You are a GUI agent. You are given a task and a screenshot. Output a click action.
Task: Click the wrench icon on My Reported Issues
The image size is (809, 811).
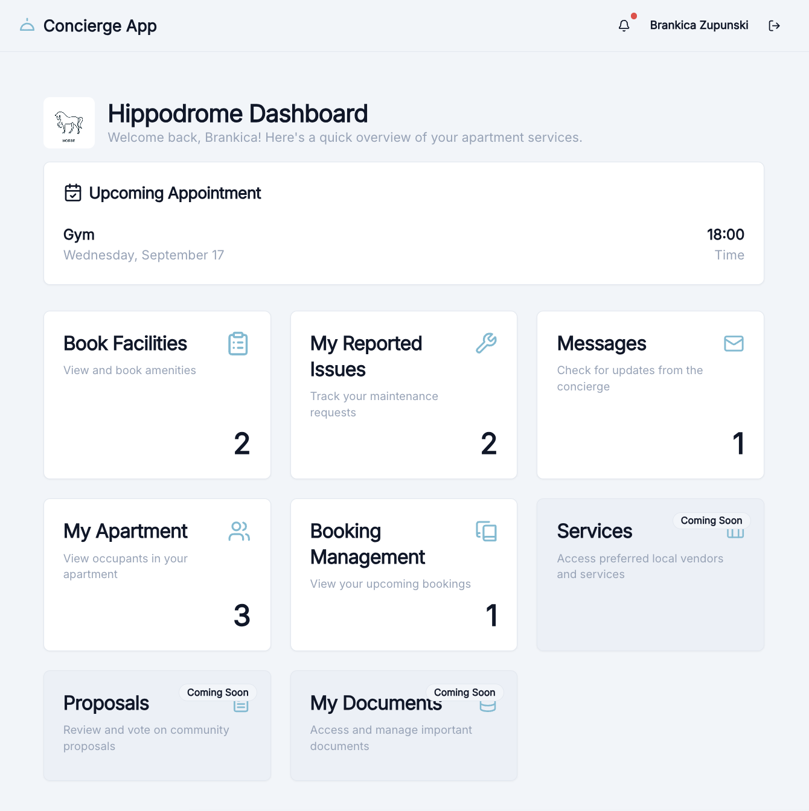click(x=486, y=343)
